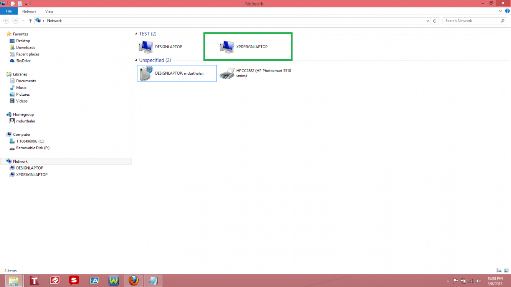The width and height of the screenshot is (511, 287).
Task: Open the network signal tray icon
Action: tap(471, 281)
